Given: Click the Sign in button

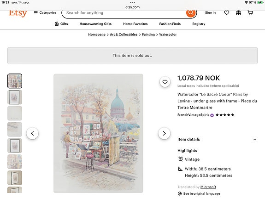Looking at the screenshot, I should (210, 13).
